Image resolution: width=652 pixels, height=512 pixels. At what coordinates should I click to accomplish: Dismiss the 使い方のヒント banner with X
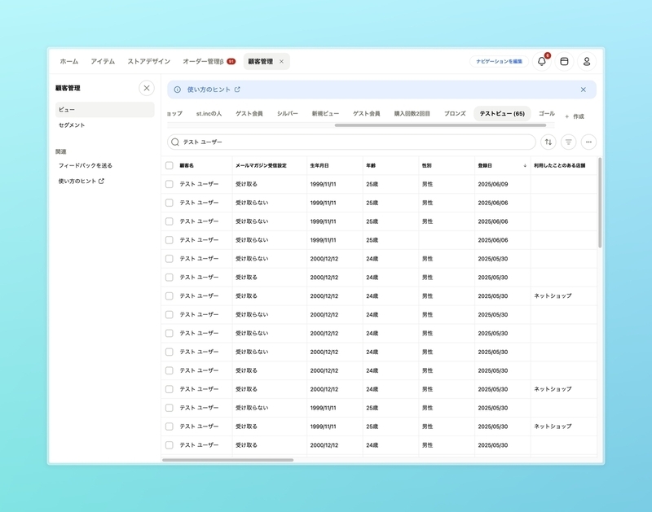[x=583, y=90]
